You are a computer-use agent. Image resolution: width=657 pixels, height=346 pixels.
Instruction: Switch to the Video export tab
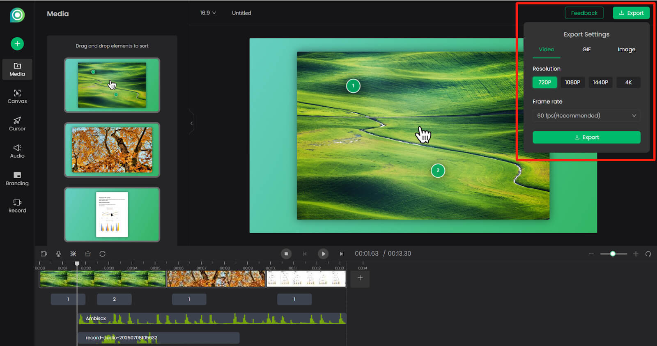[x=546, y=49]
